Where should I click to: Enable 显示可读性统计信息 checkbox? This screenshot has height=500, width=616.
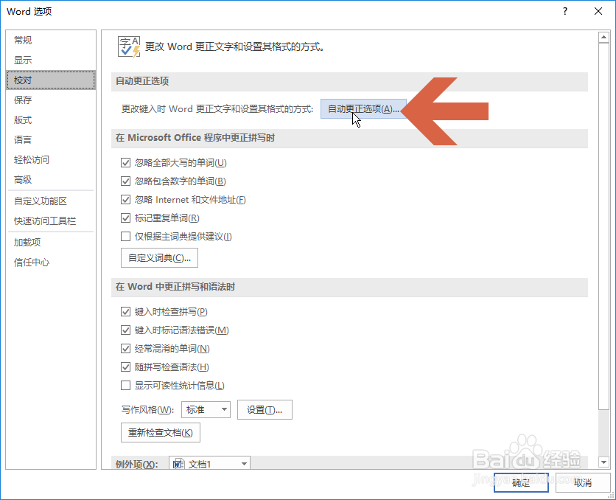click(x=126, y=386)
